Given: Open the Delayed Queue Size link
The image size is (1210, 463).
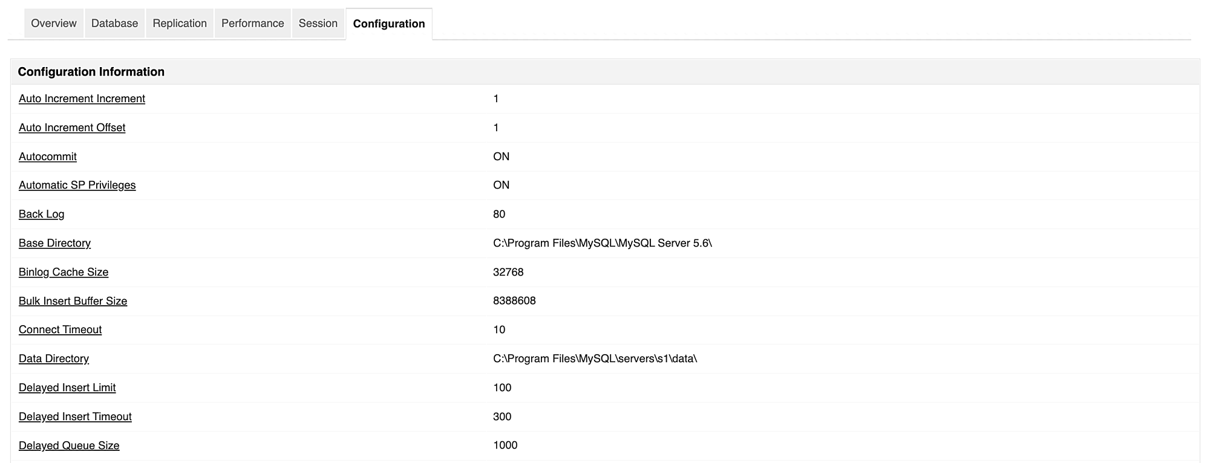Looking at the screenshot, I should pyautogui.click(x=69, y=445).
